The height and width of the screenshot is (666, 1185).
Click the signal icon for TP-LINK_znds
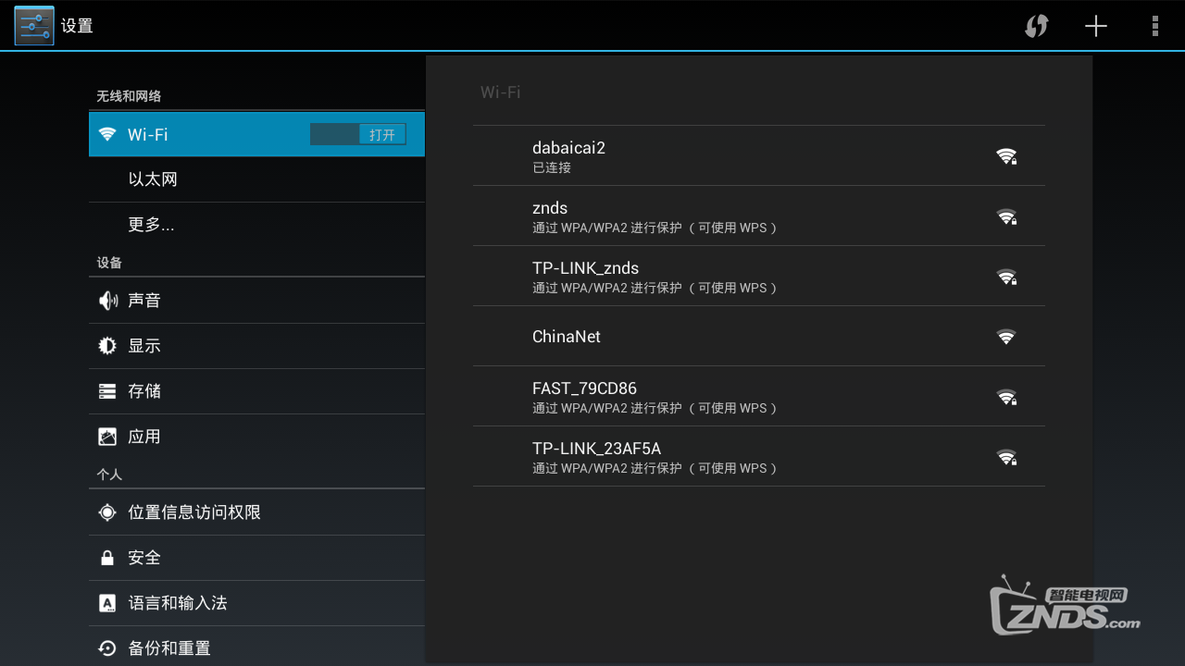coord(1006,277)
